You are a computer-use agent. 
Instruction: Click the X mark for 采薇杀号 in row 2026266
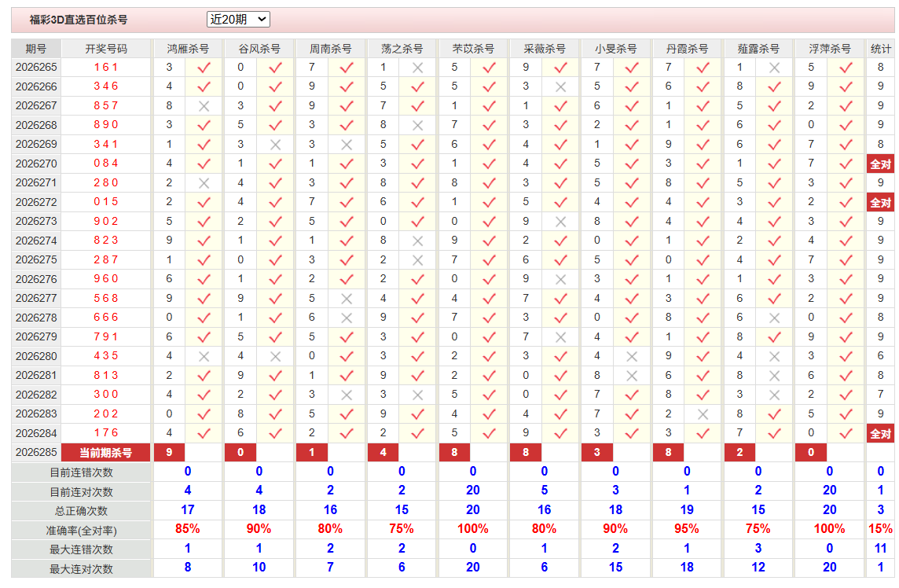(x=560, y=86)
